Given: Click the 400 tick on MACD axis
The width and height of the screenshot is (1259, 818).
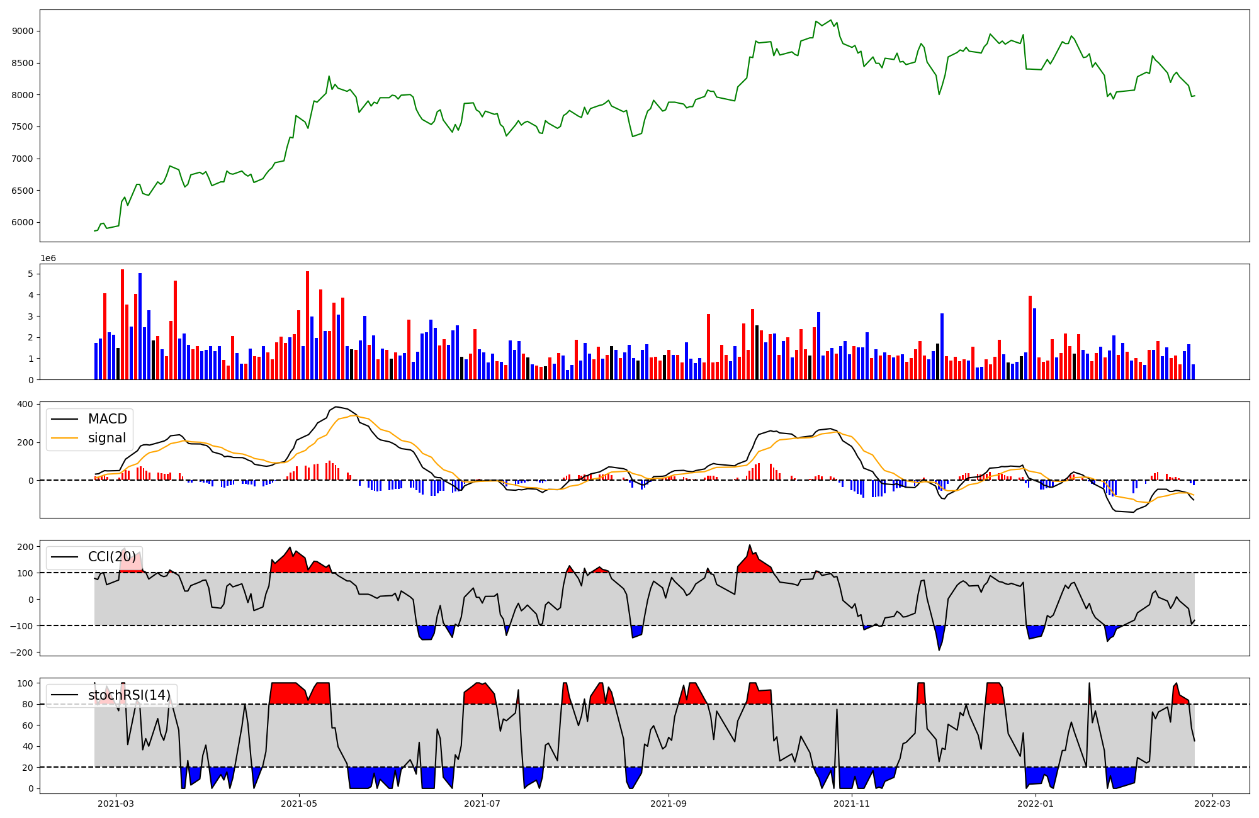Looking at the screenshot, I should tap(26, 404).
